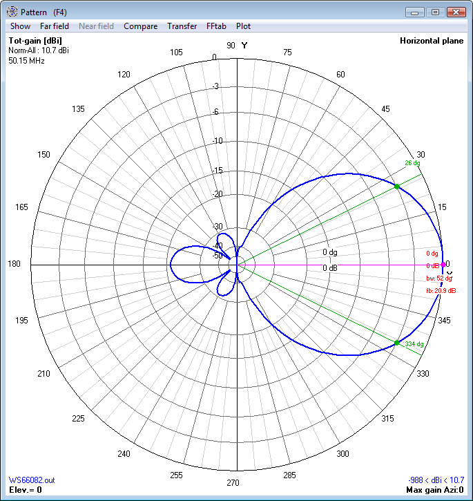Click the black '0 dB' label near center
The image size is (473, 501).
point(330,267)
